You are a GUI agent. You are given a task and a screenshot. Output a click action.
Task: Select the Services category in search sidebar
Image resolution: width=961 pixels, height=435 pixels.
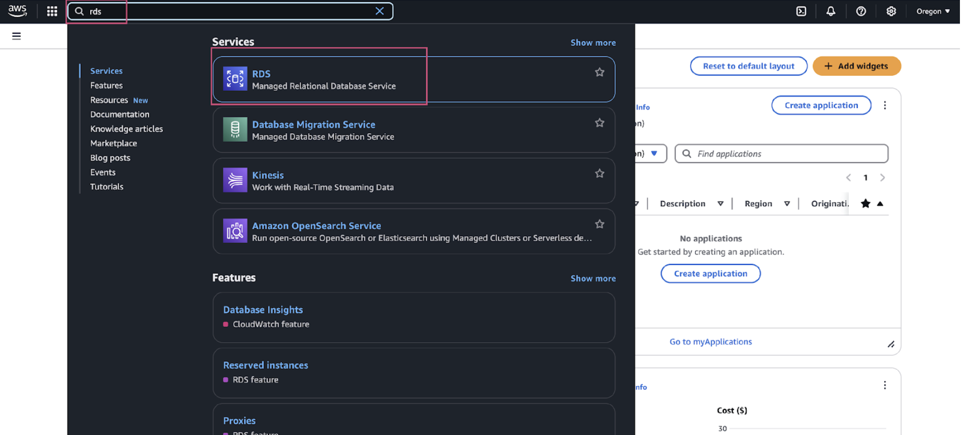point(106,71)
